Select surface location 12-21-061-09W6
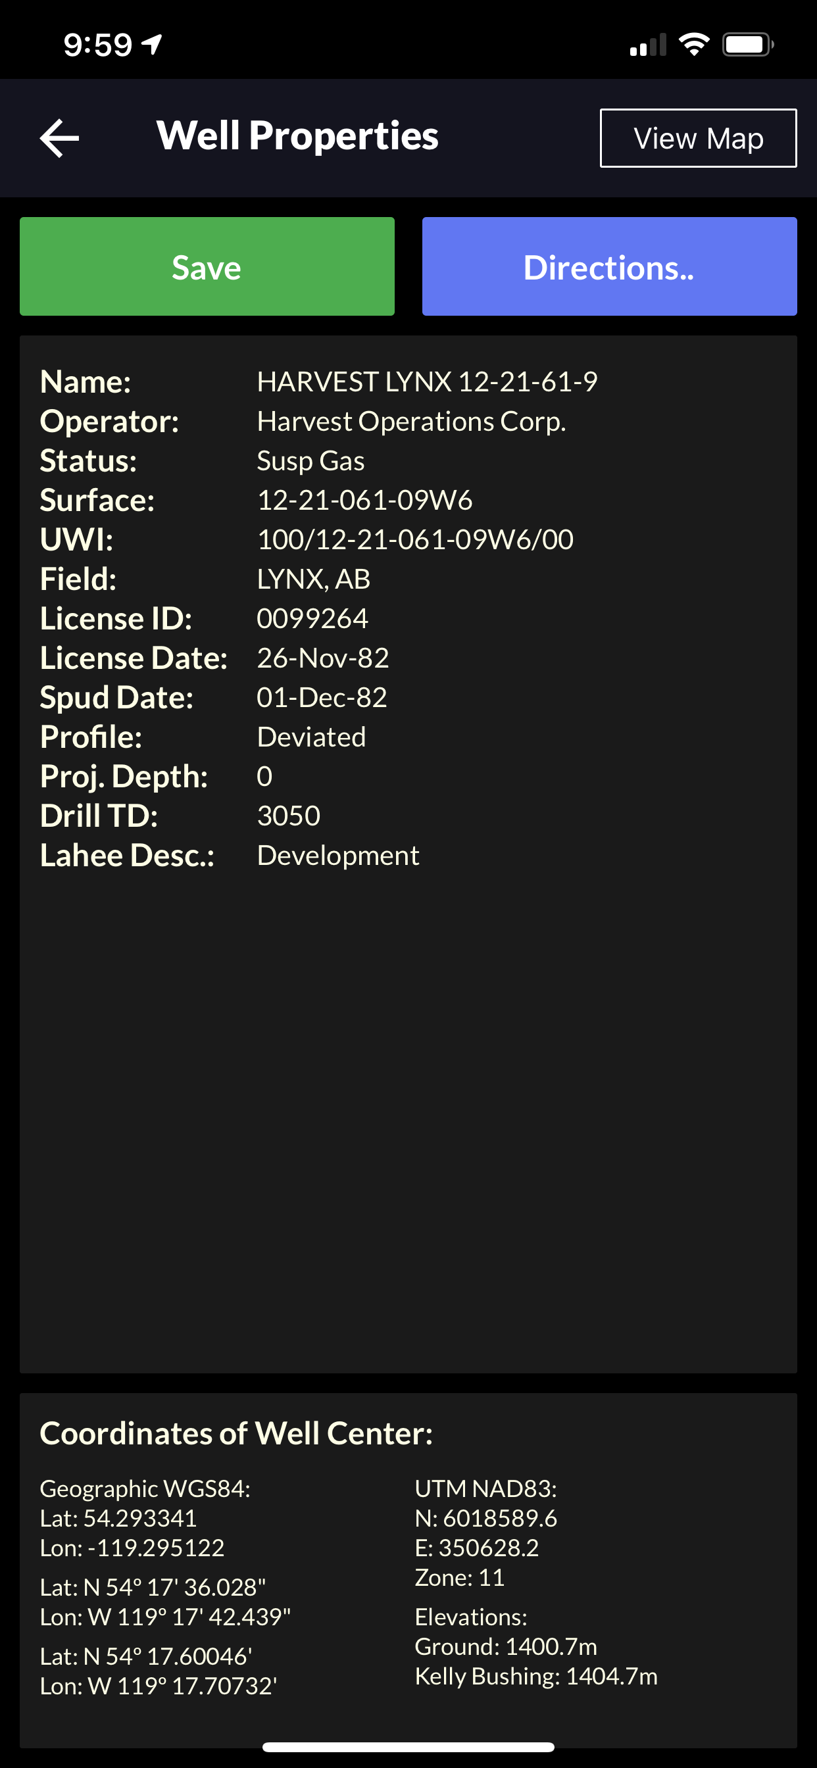The image size is (817, 1768). pos(364,501)
